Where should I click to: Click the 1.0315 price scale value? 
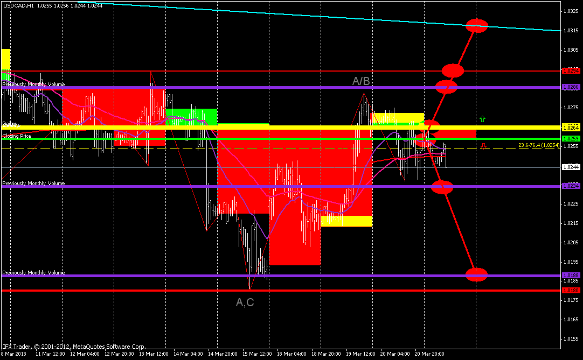[571, 31]
